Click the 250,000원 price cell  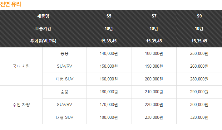(x=199, y=54)
